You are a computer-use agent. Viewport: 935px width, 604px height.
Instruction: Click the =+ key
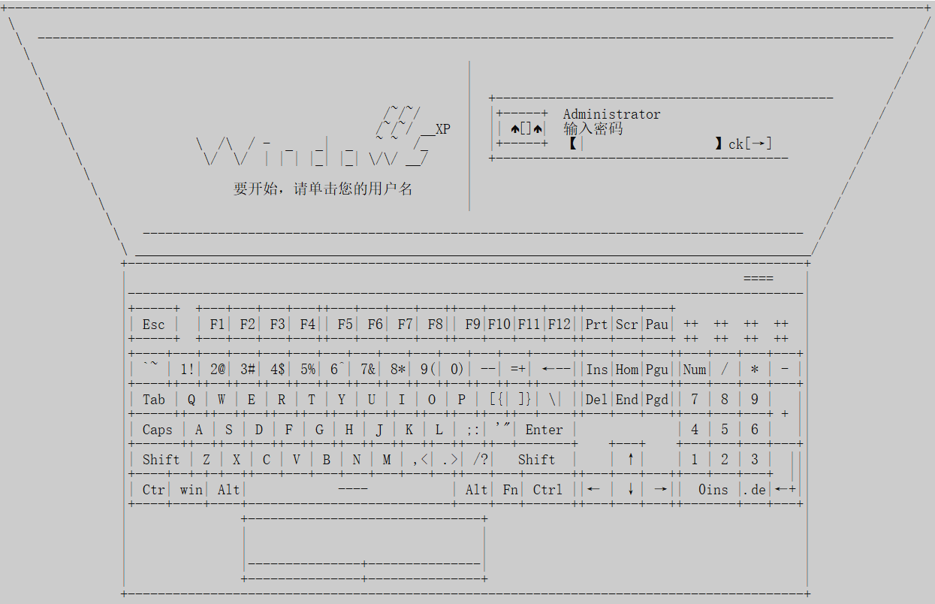[518, 369]
